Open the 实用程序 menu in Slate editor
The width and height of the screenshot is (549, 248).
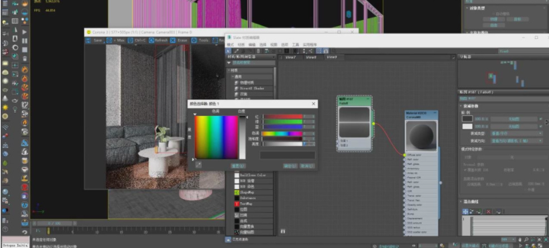(x=310, y=45)
